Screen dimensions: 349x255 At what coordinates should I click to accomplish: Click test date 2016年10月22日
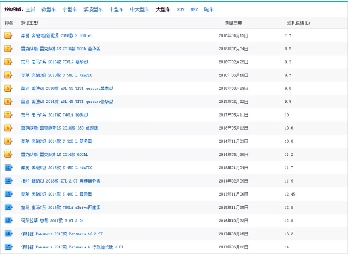click(233, 221)
